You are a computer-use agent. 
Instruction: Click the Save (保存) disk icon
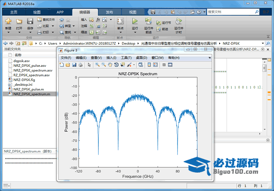(30, 21)
